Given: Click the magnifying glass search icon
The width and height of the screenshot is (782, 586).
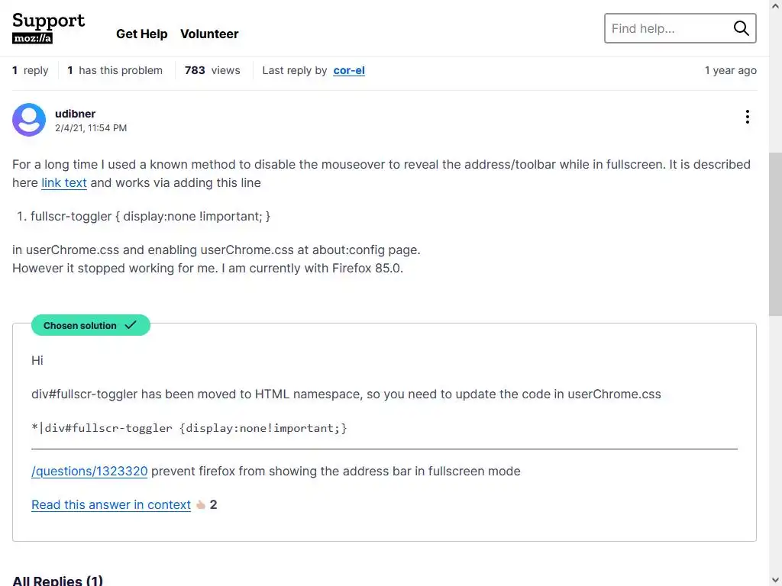Looking at the screenshot, I should pyautogui.click(x=741, y=28).
